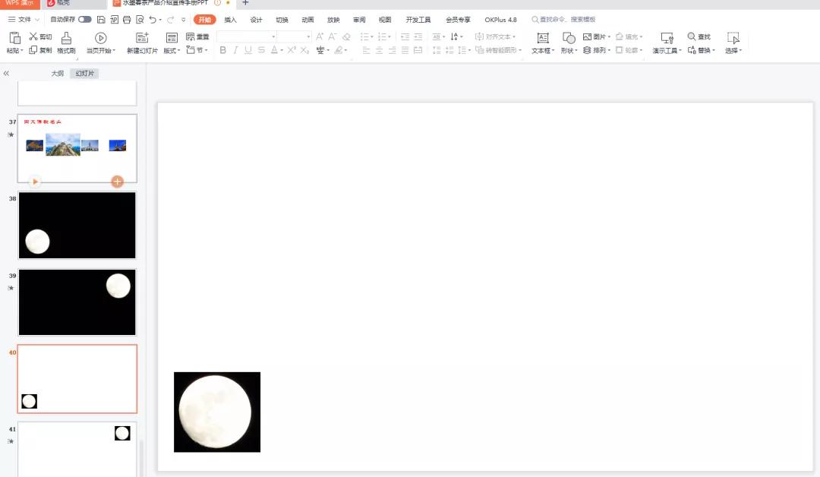Switch to the 大纲 outline panel tab

[56, 73]
